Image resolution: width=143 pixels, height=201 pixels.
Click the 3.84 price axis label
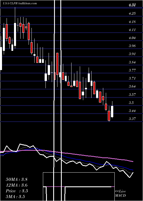(x=132, y=62)
